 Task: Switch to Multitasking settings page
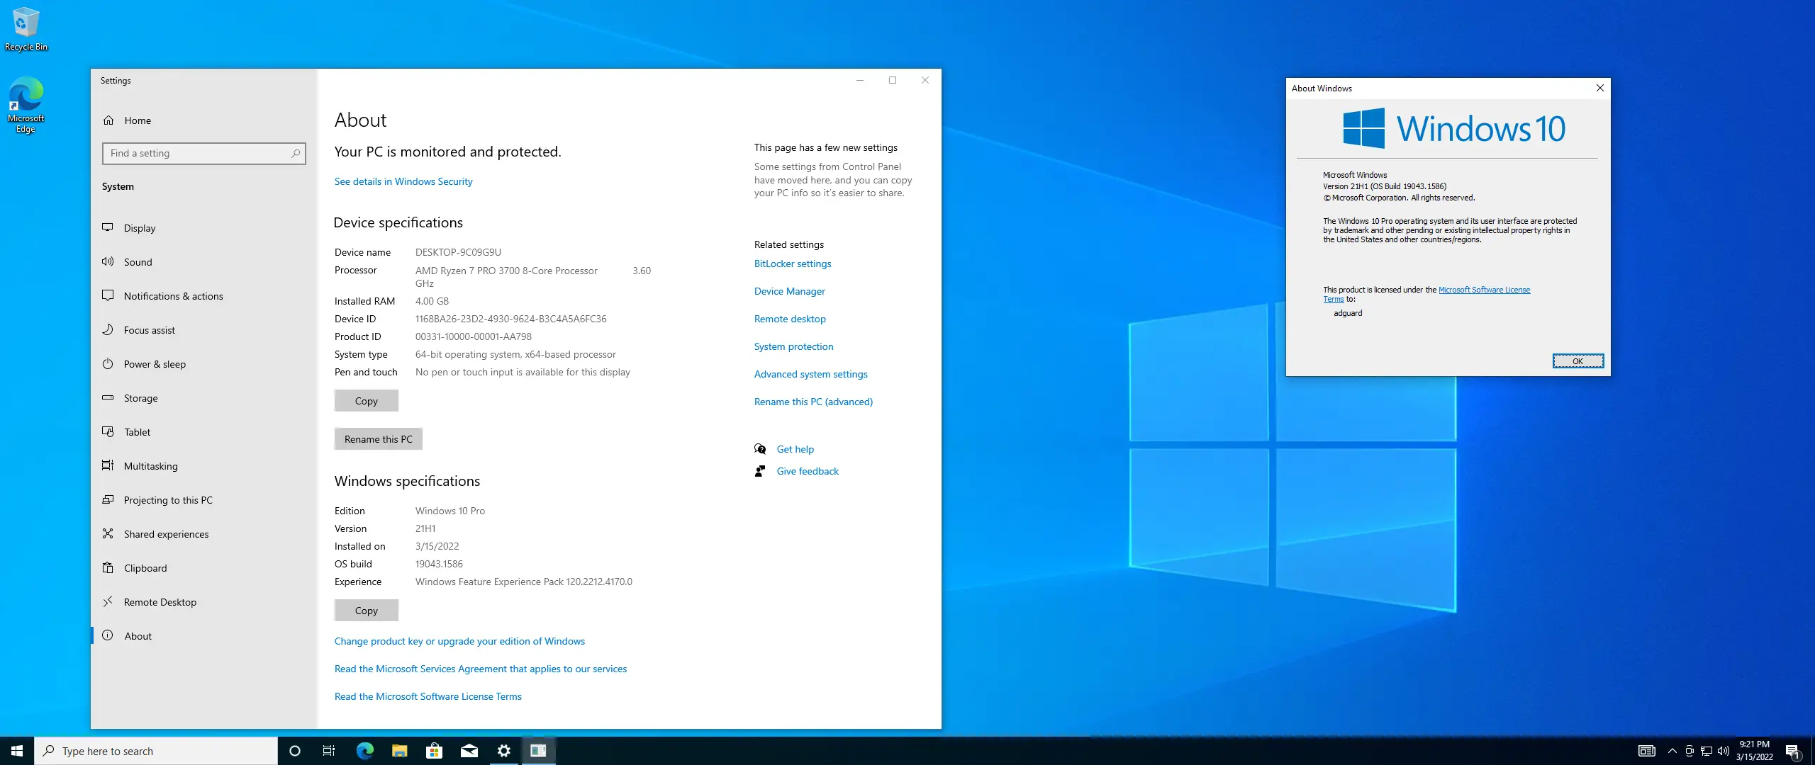150,466
